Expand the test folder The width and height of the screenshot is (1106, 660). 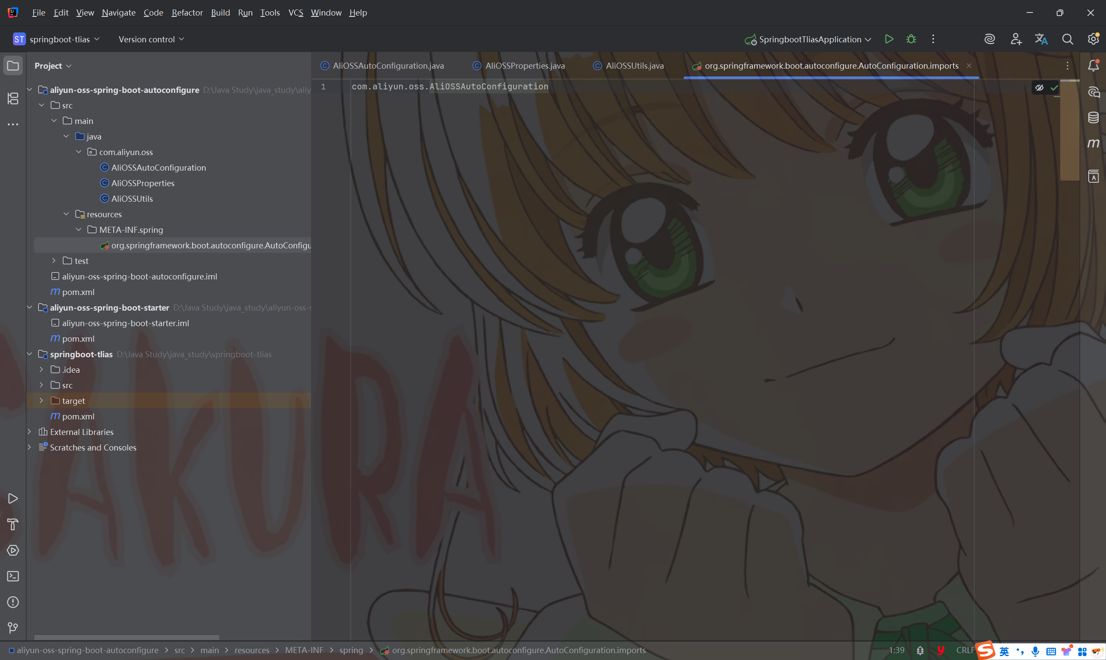click(54, 260)
